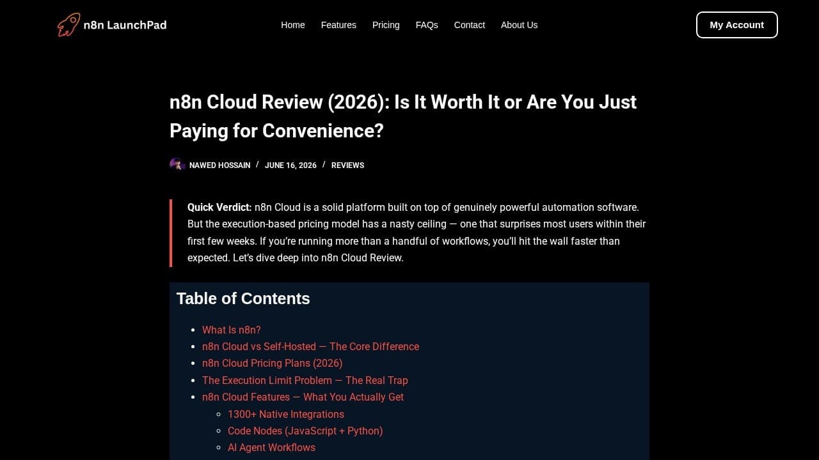Screen dimensions: 819x460
Task: Jump to AI Agent Workflows subsection
Action: [x=271, y=447]
